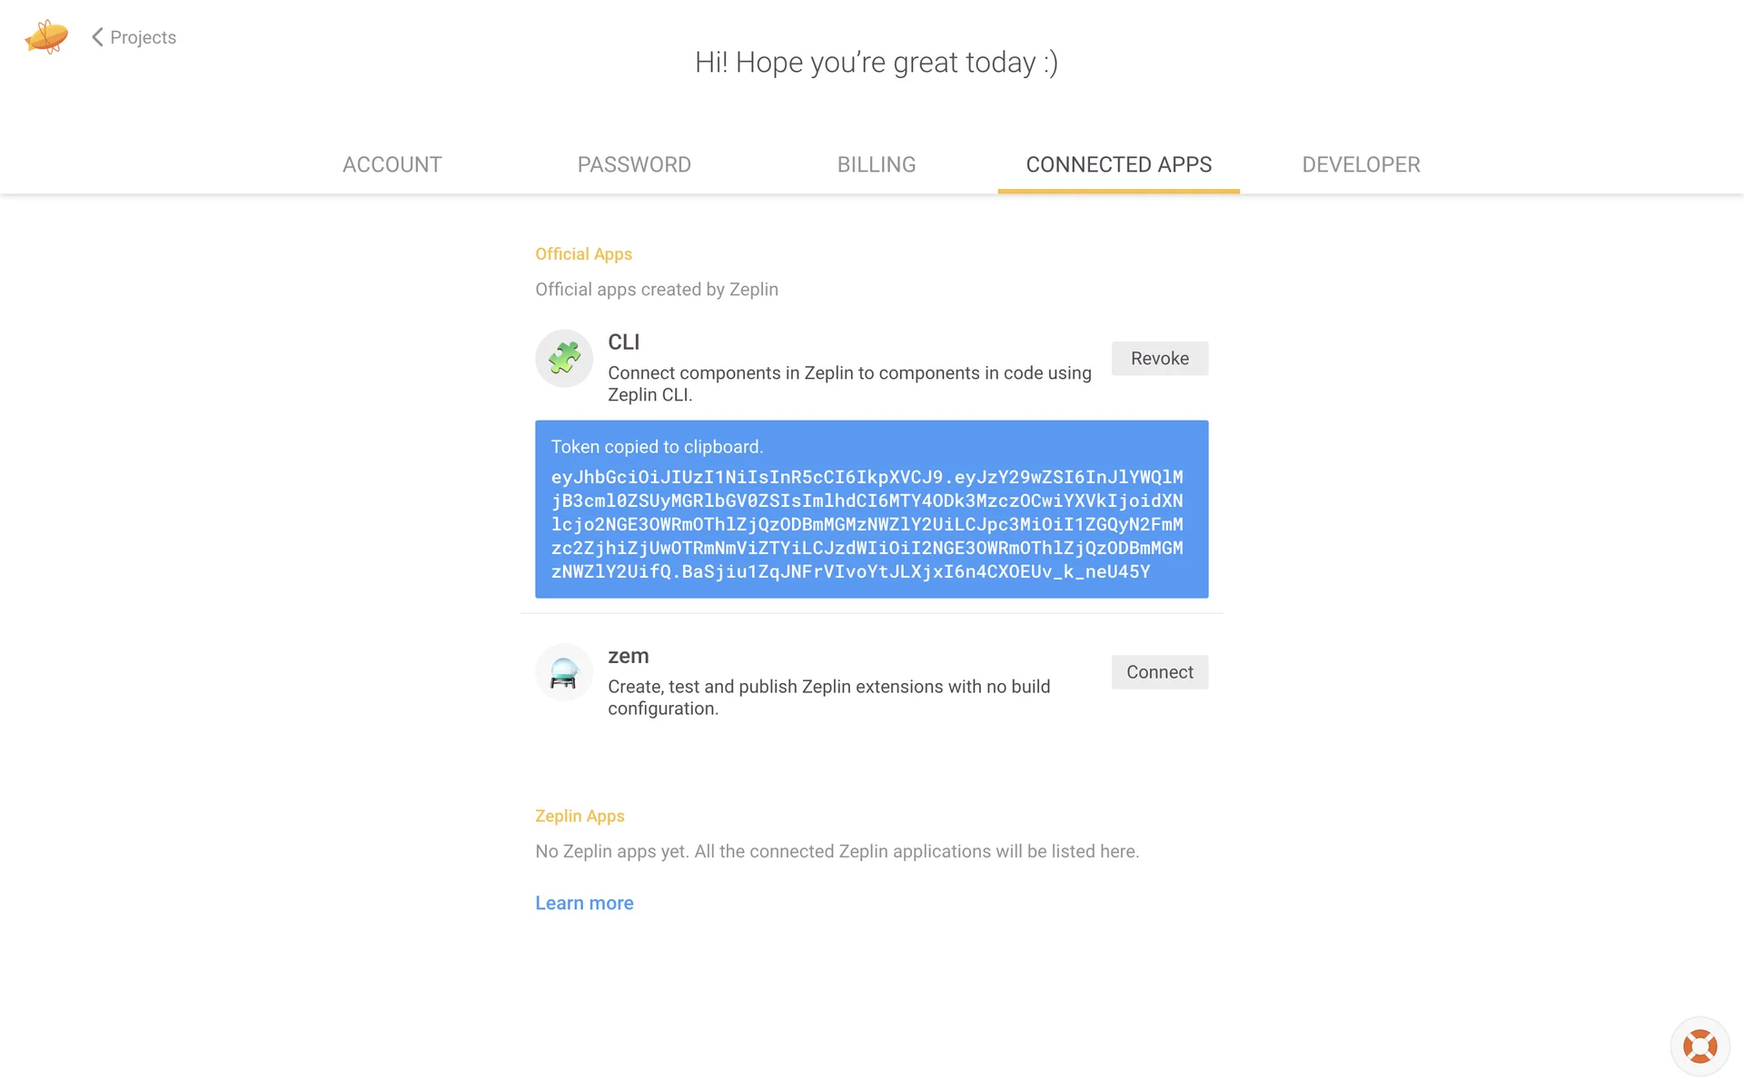Click the Token copied to clipboard message

coord(657,447)
